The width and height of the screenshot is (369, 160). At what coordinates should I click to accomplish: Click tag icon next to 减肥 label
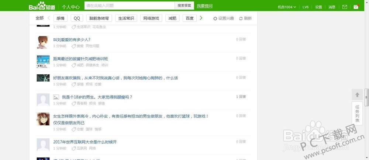point(73,65)
